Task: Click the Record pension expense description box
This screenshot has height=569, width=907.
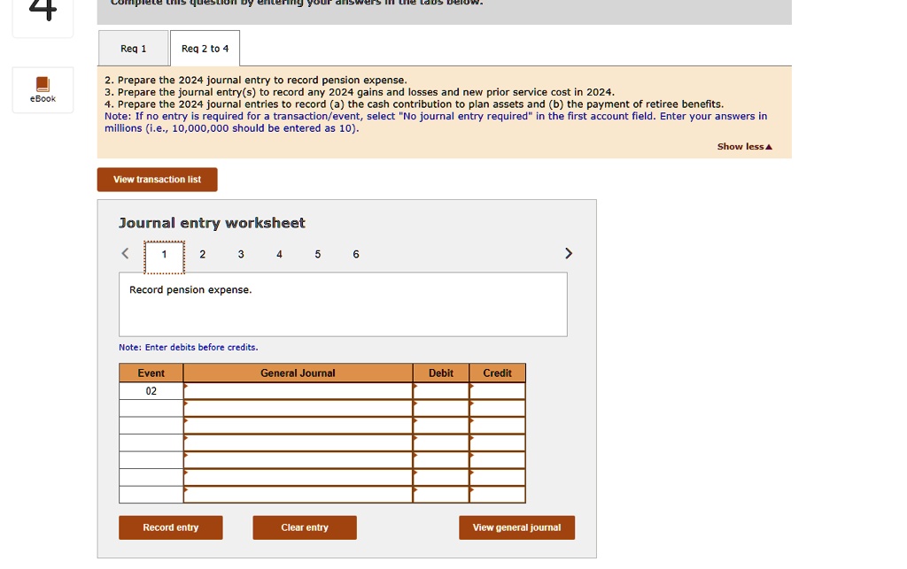Action: (x=344, y=304)
